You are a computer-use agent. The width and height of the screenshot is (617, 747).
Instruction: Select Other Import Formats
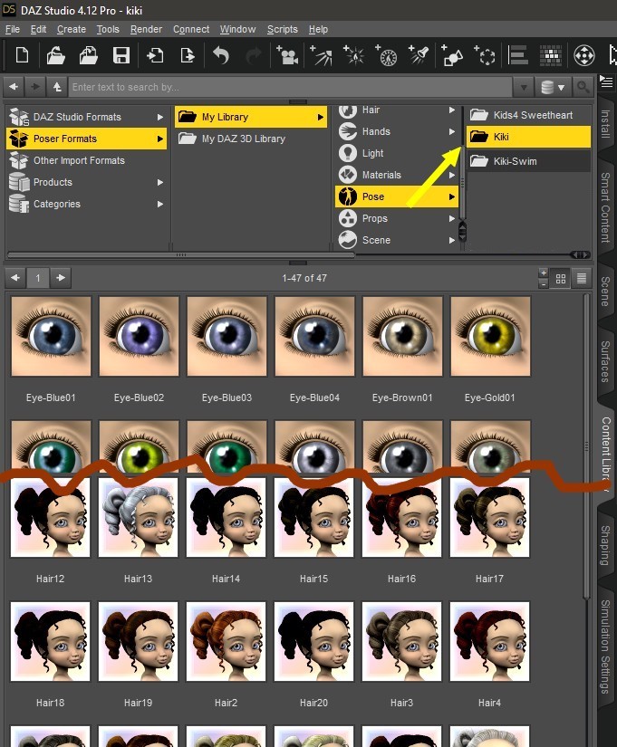click(x=86, y=160)
